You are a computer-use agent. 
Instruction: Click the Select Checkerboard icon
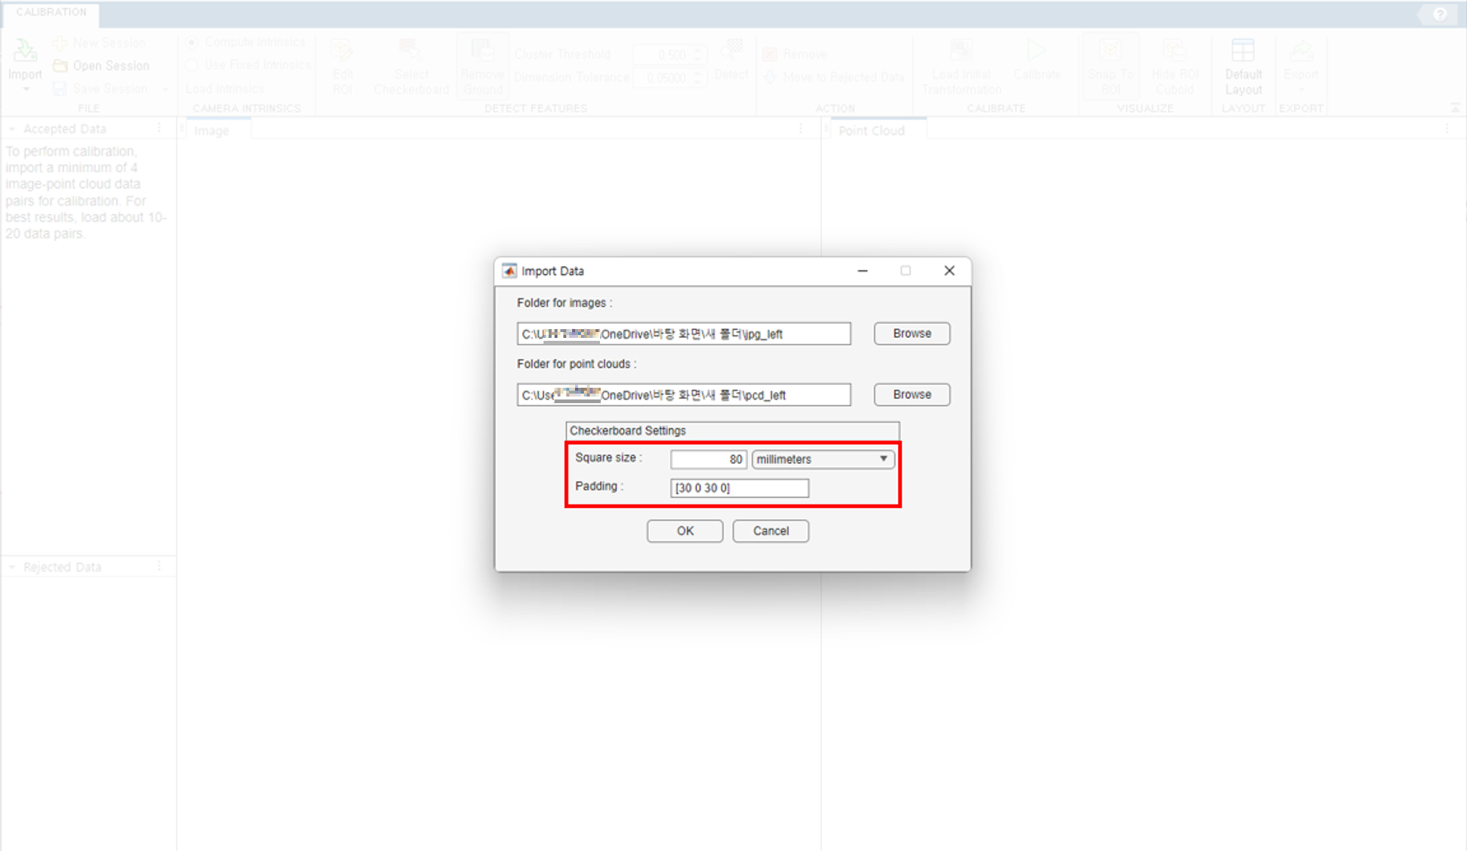[411, 51]
